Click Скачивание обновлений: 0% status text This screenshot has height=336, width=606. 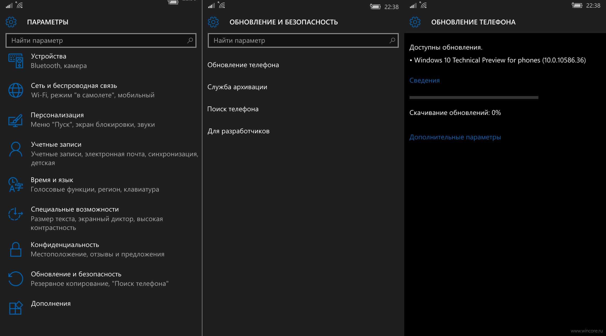point(455,113)
